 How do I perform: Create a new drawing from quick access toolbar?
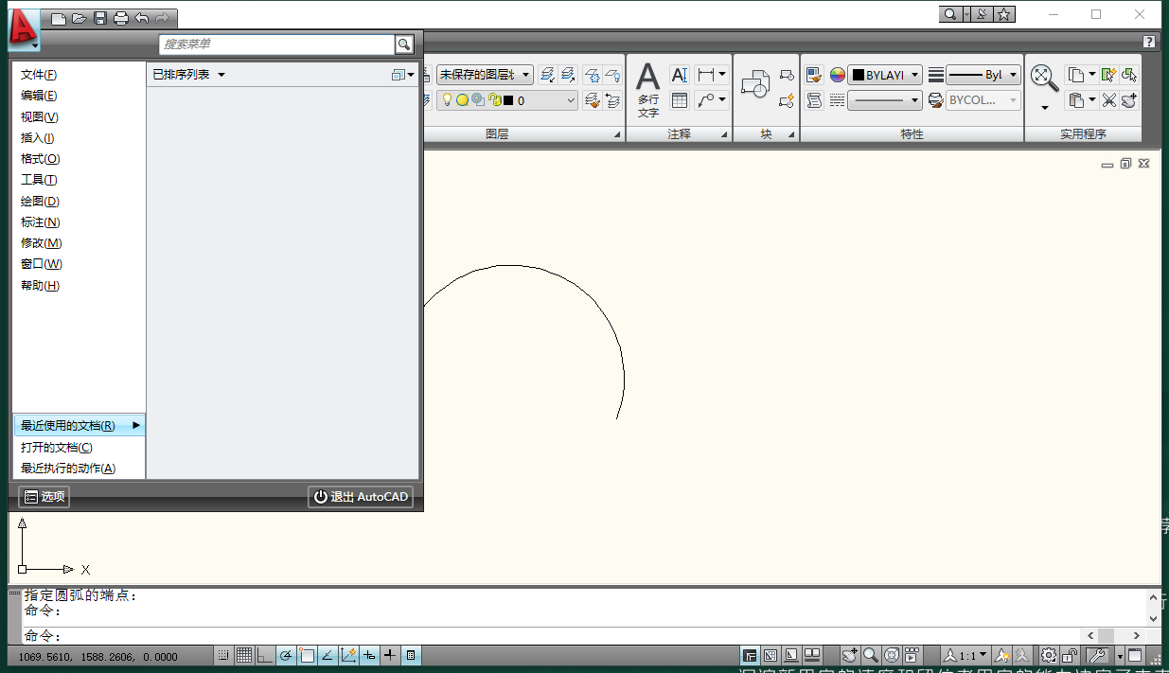pos(59,18)
